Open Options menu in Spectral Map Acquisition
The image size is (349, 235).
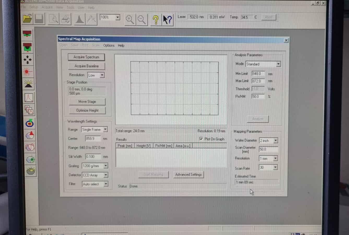point(109,45)
